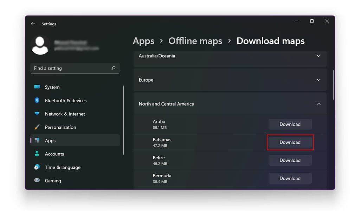Download the Bahamas map
This screenshot has width=361, height=211.
point(290,142)
